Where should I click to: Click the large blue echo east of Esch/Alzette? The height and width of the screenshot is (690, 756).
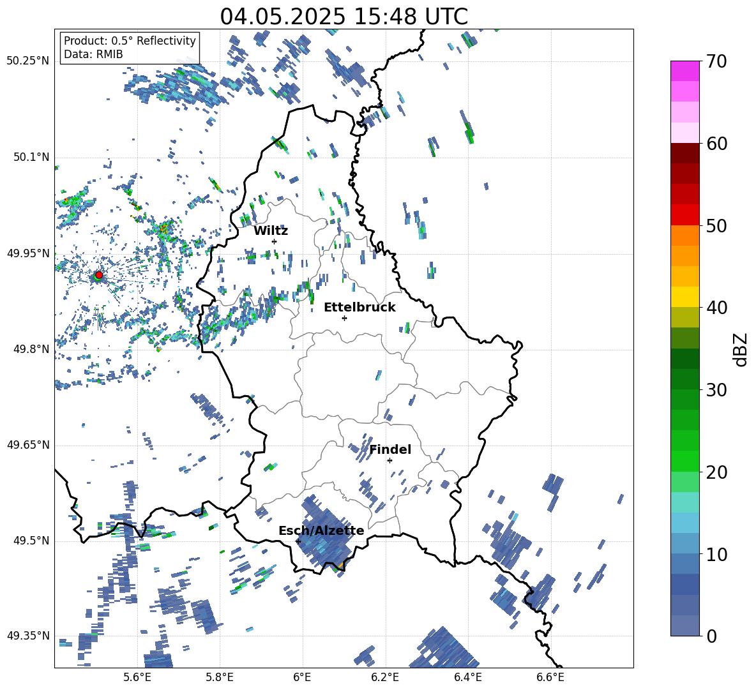click(x=325, y=534)
